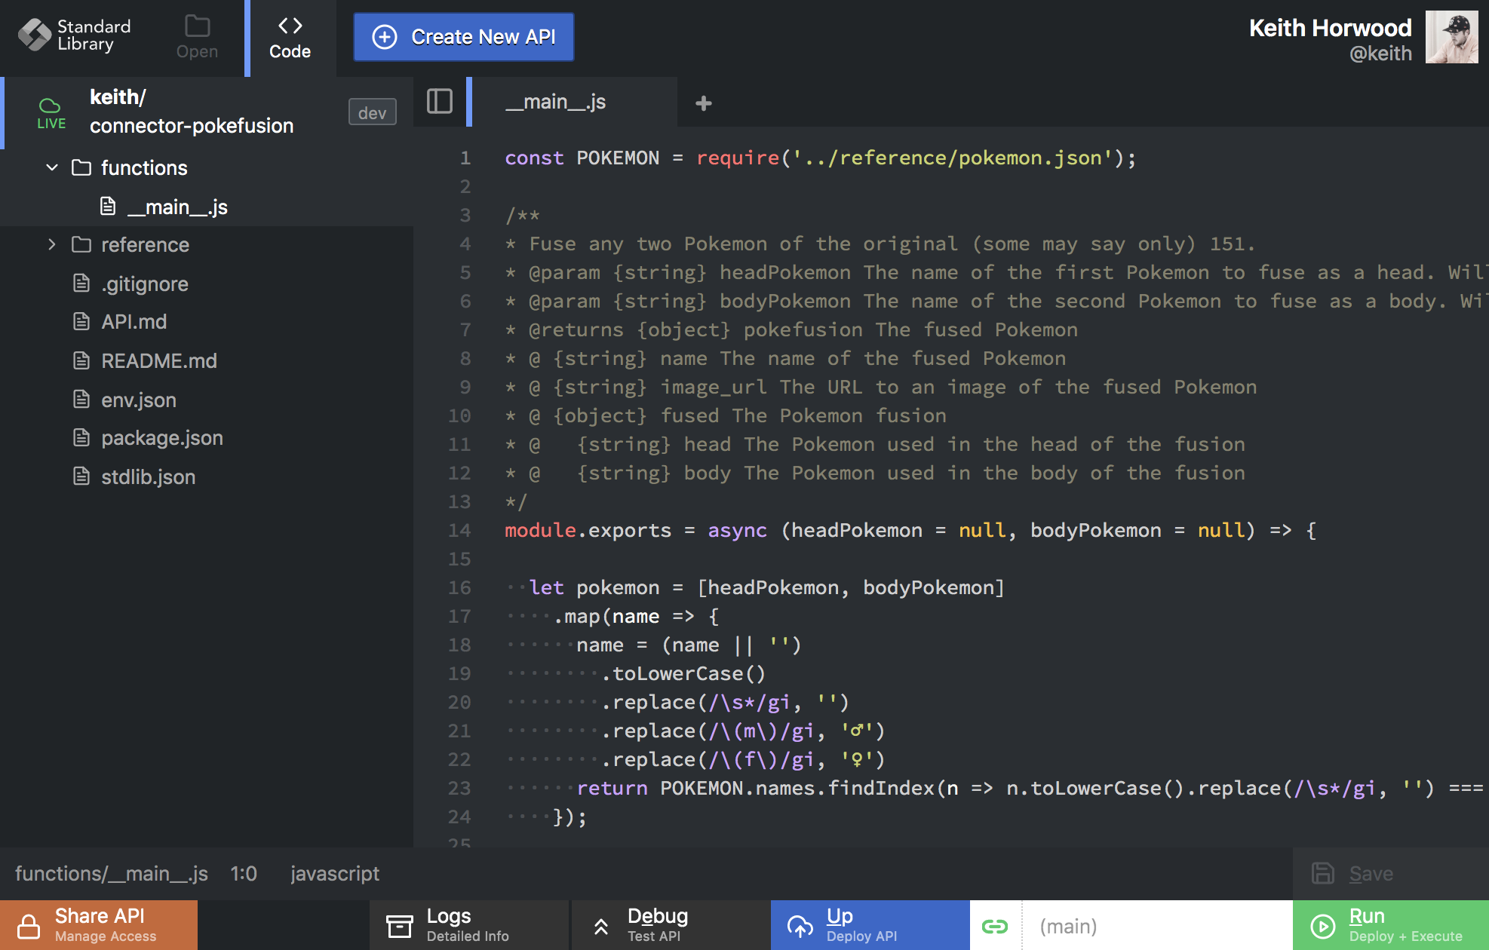Viewport: 1489px width, 950px height.
Task: Toggle the sidebar panel layout icon
Action: pyautogui.click(x=439, y=102)
